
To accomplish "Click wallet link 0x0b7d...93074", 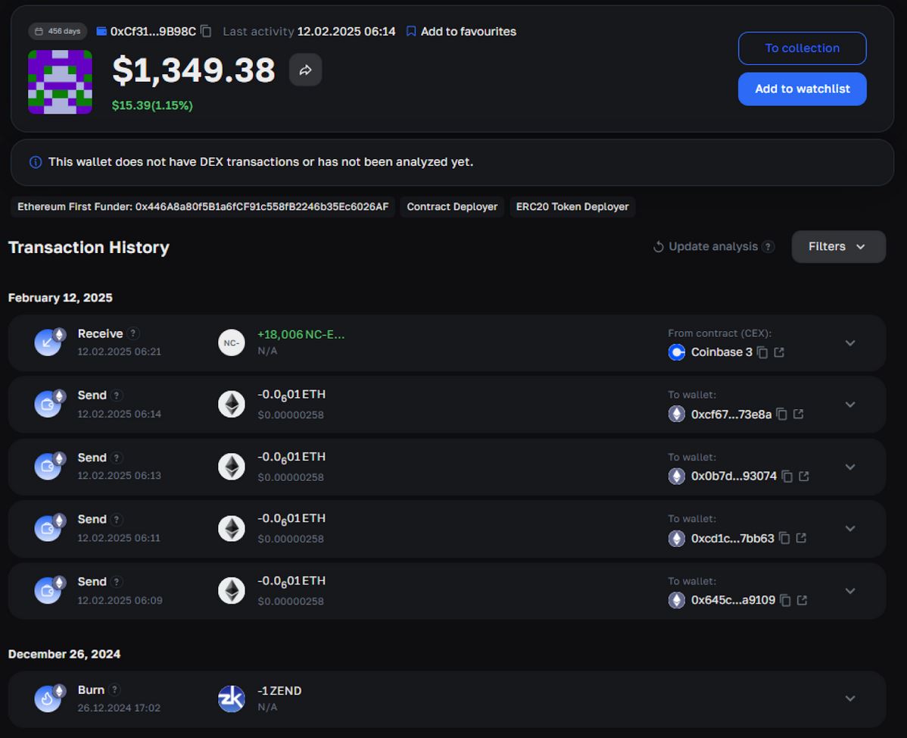I will click(734, 476).
